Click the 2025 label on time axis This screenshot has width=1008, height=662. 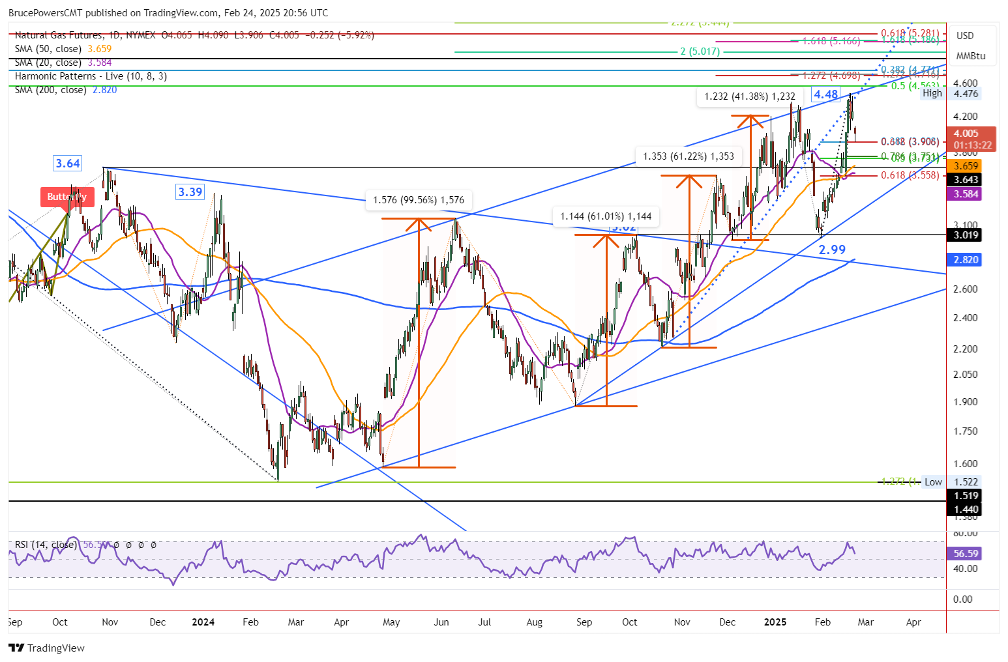point(775,622)
